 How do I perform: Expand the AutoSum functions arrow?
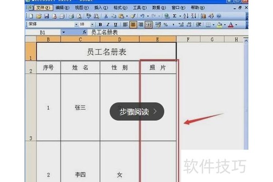tap(180, 16)
